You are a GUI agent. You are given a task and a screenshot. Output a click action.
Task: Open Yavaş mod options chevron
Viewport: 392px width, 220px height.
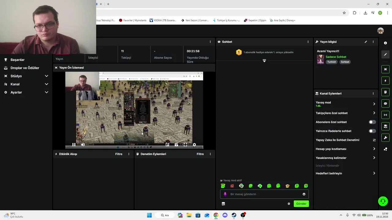click(x=374, y=104)
